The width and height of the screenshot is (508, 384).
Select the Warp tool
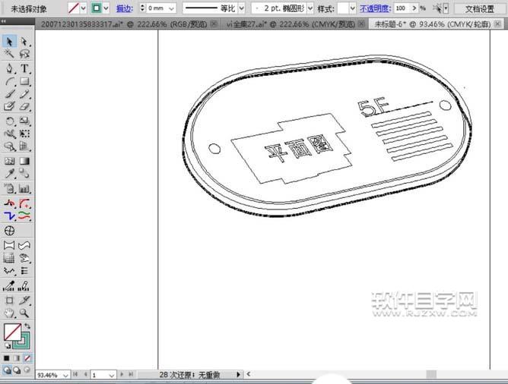coord(9,134)
